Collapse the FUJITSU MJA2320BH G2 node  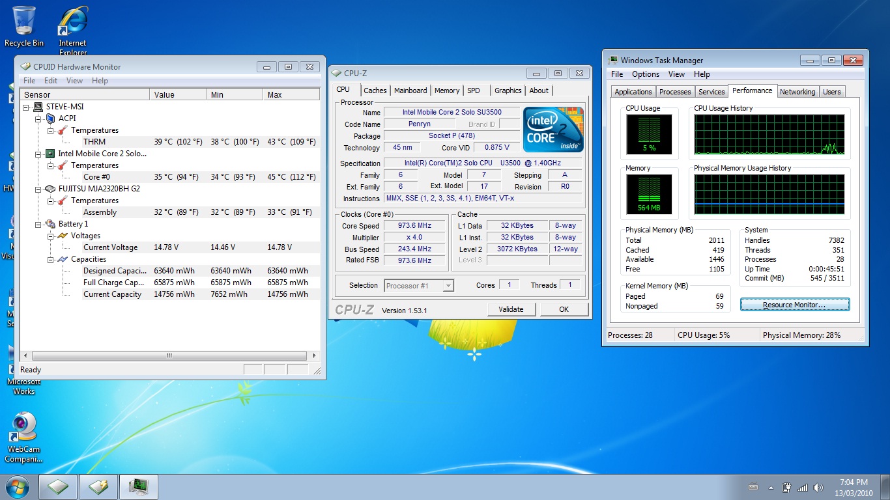pos(38,189)
